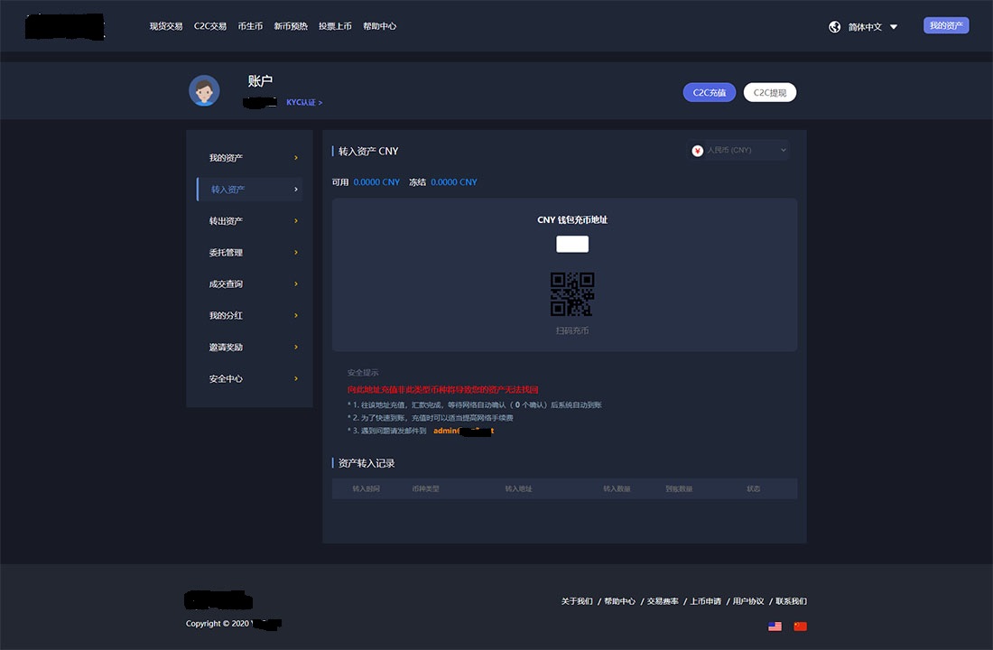
Task: Click the 我的资产 button in the header
Action: point(946,25)
